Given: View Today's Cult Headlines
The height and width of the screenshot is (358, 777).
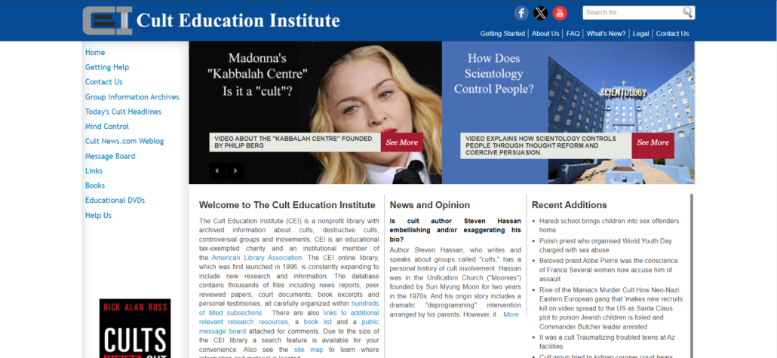Looking at the screenshot, I should click(x=124, y=112).
